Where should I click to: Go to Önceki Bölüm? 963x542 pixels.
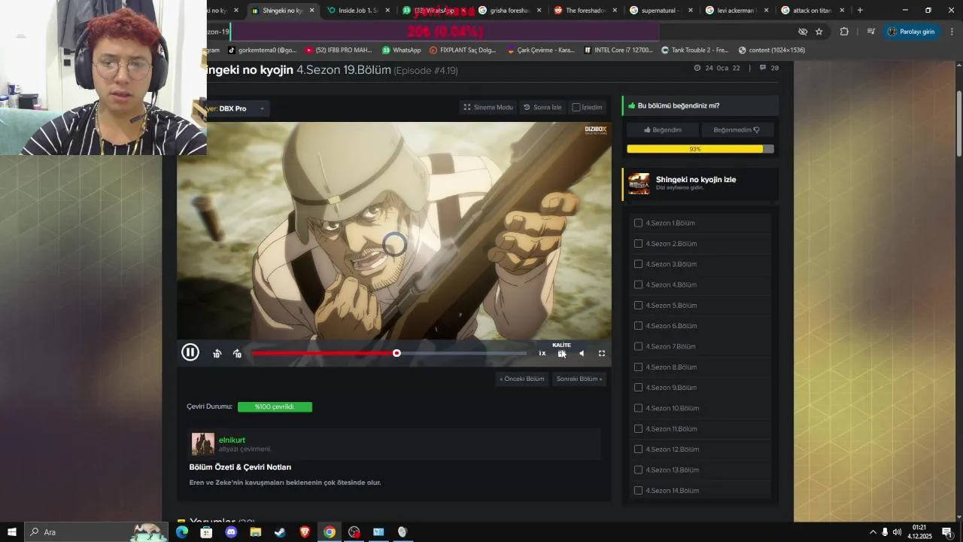(x=521, y=379)
